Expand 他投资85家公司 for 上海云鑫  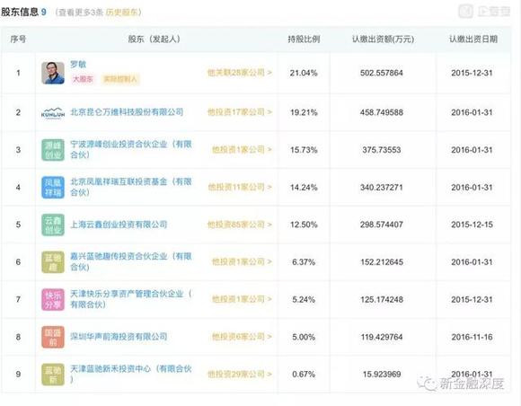click(x=240, y=225)
